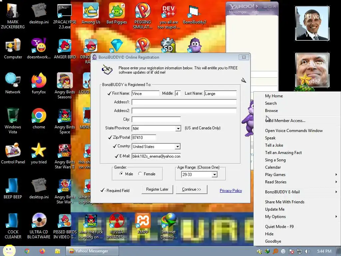Click the First Name input field
The height and width of the screenshot is (256, 341).
tap(146, 94)
